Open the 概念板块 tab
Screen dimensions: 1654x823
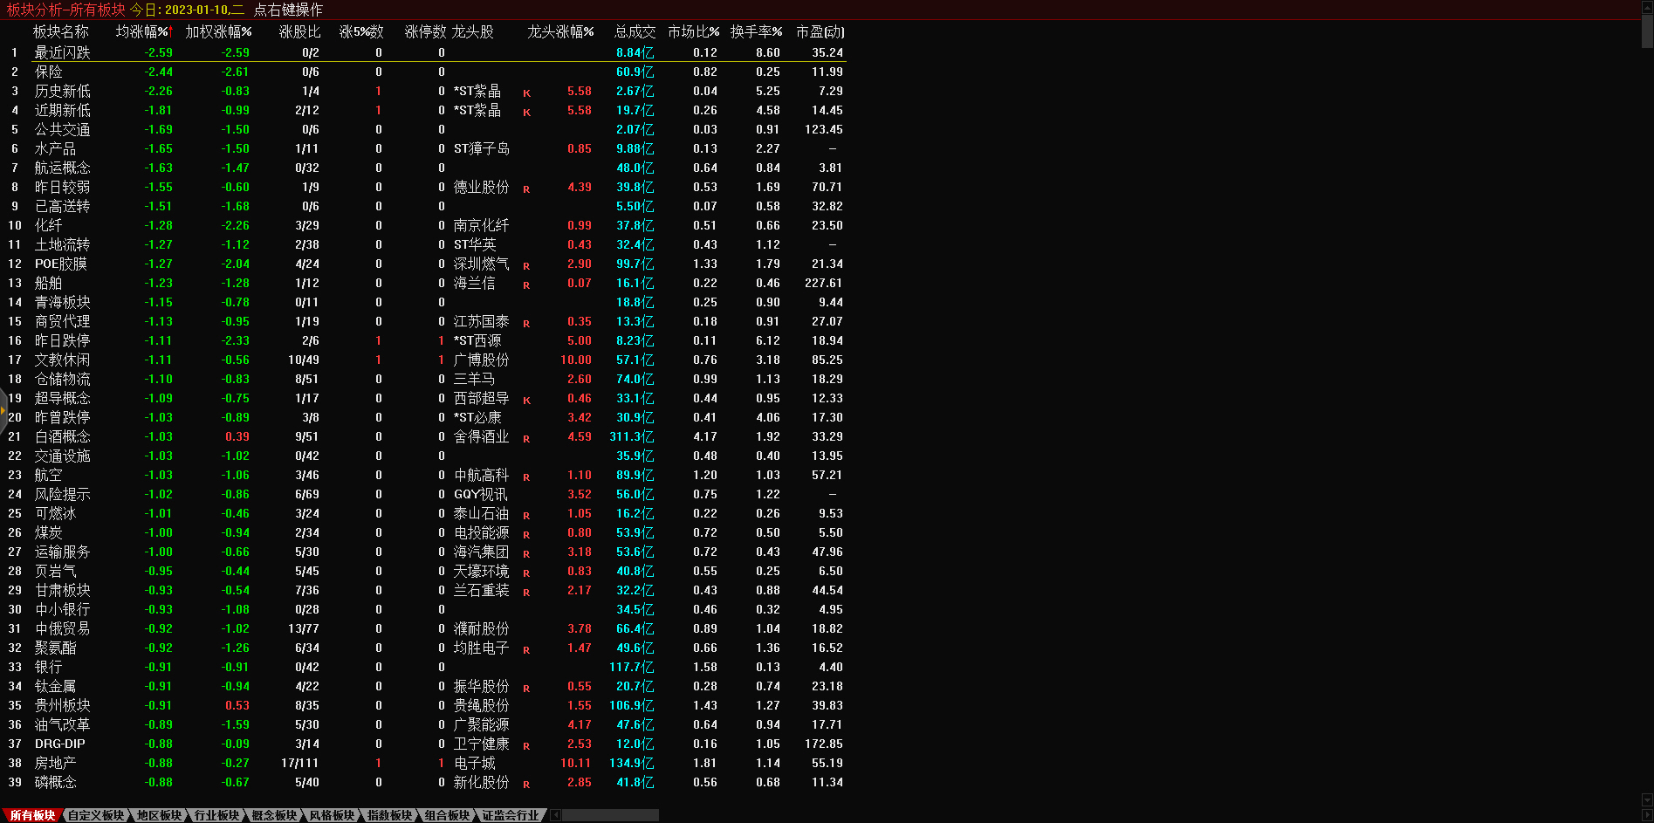click(274, 815)
